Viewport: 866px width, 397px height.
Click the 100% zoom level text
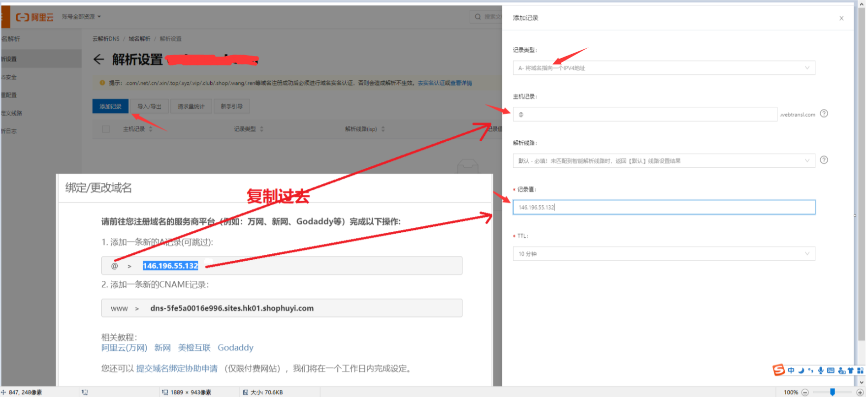791,392
